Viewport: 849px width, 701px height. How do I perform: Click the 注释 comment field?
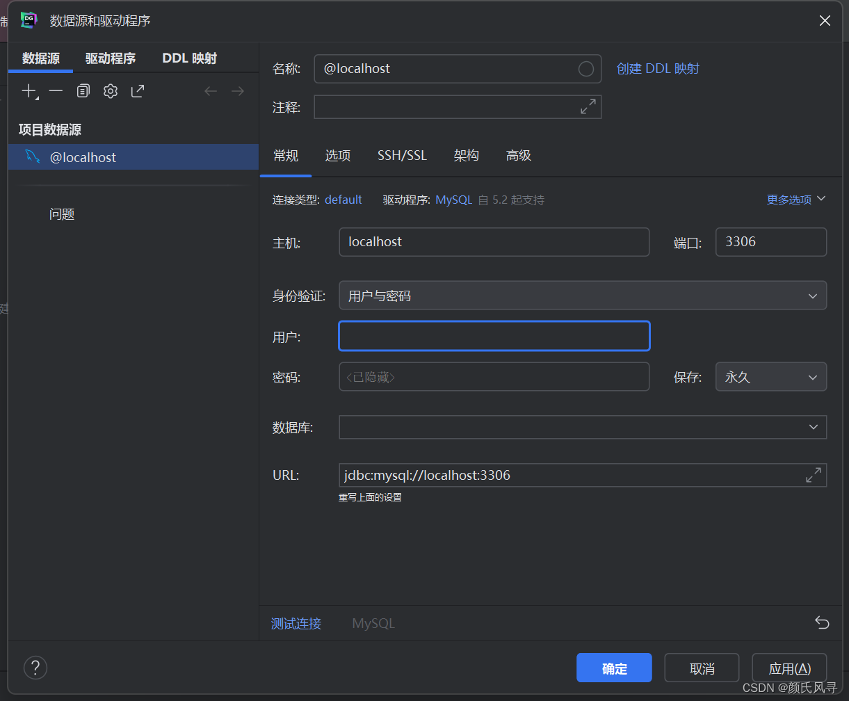(x=458, y=106)
